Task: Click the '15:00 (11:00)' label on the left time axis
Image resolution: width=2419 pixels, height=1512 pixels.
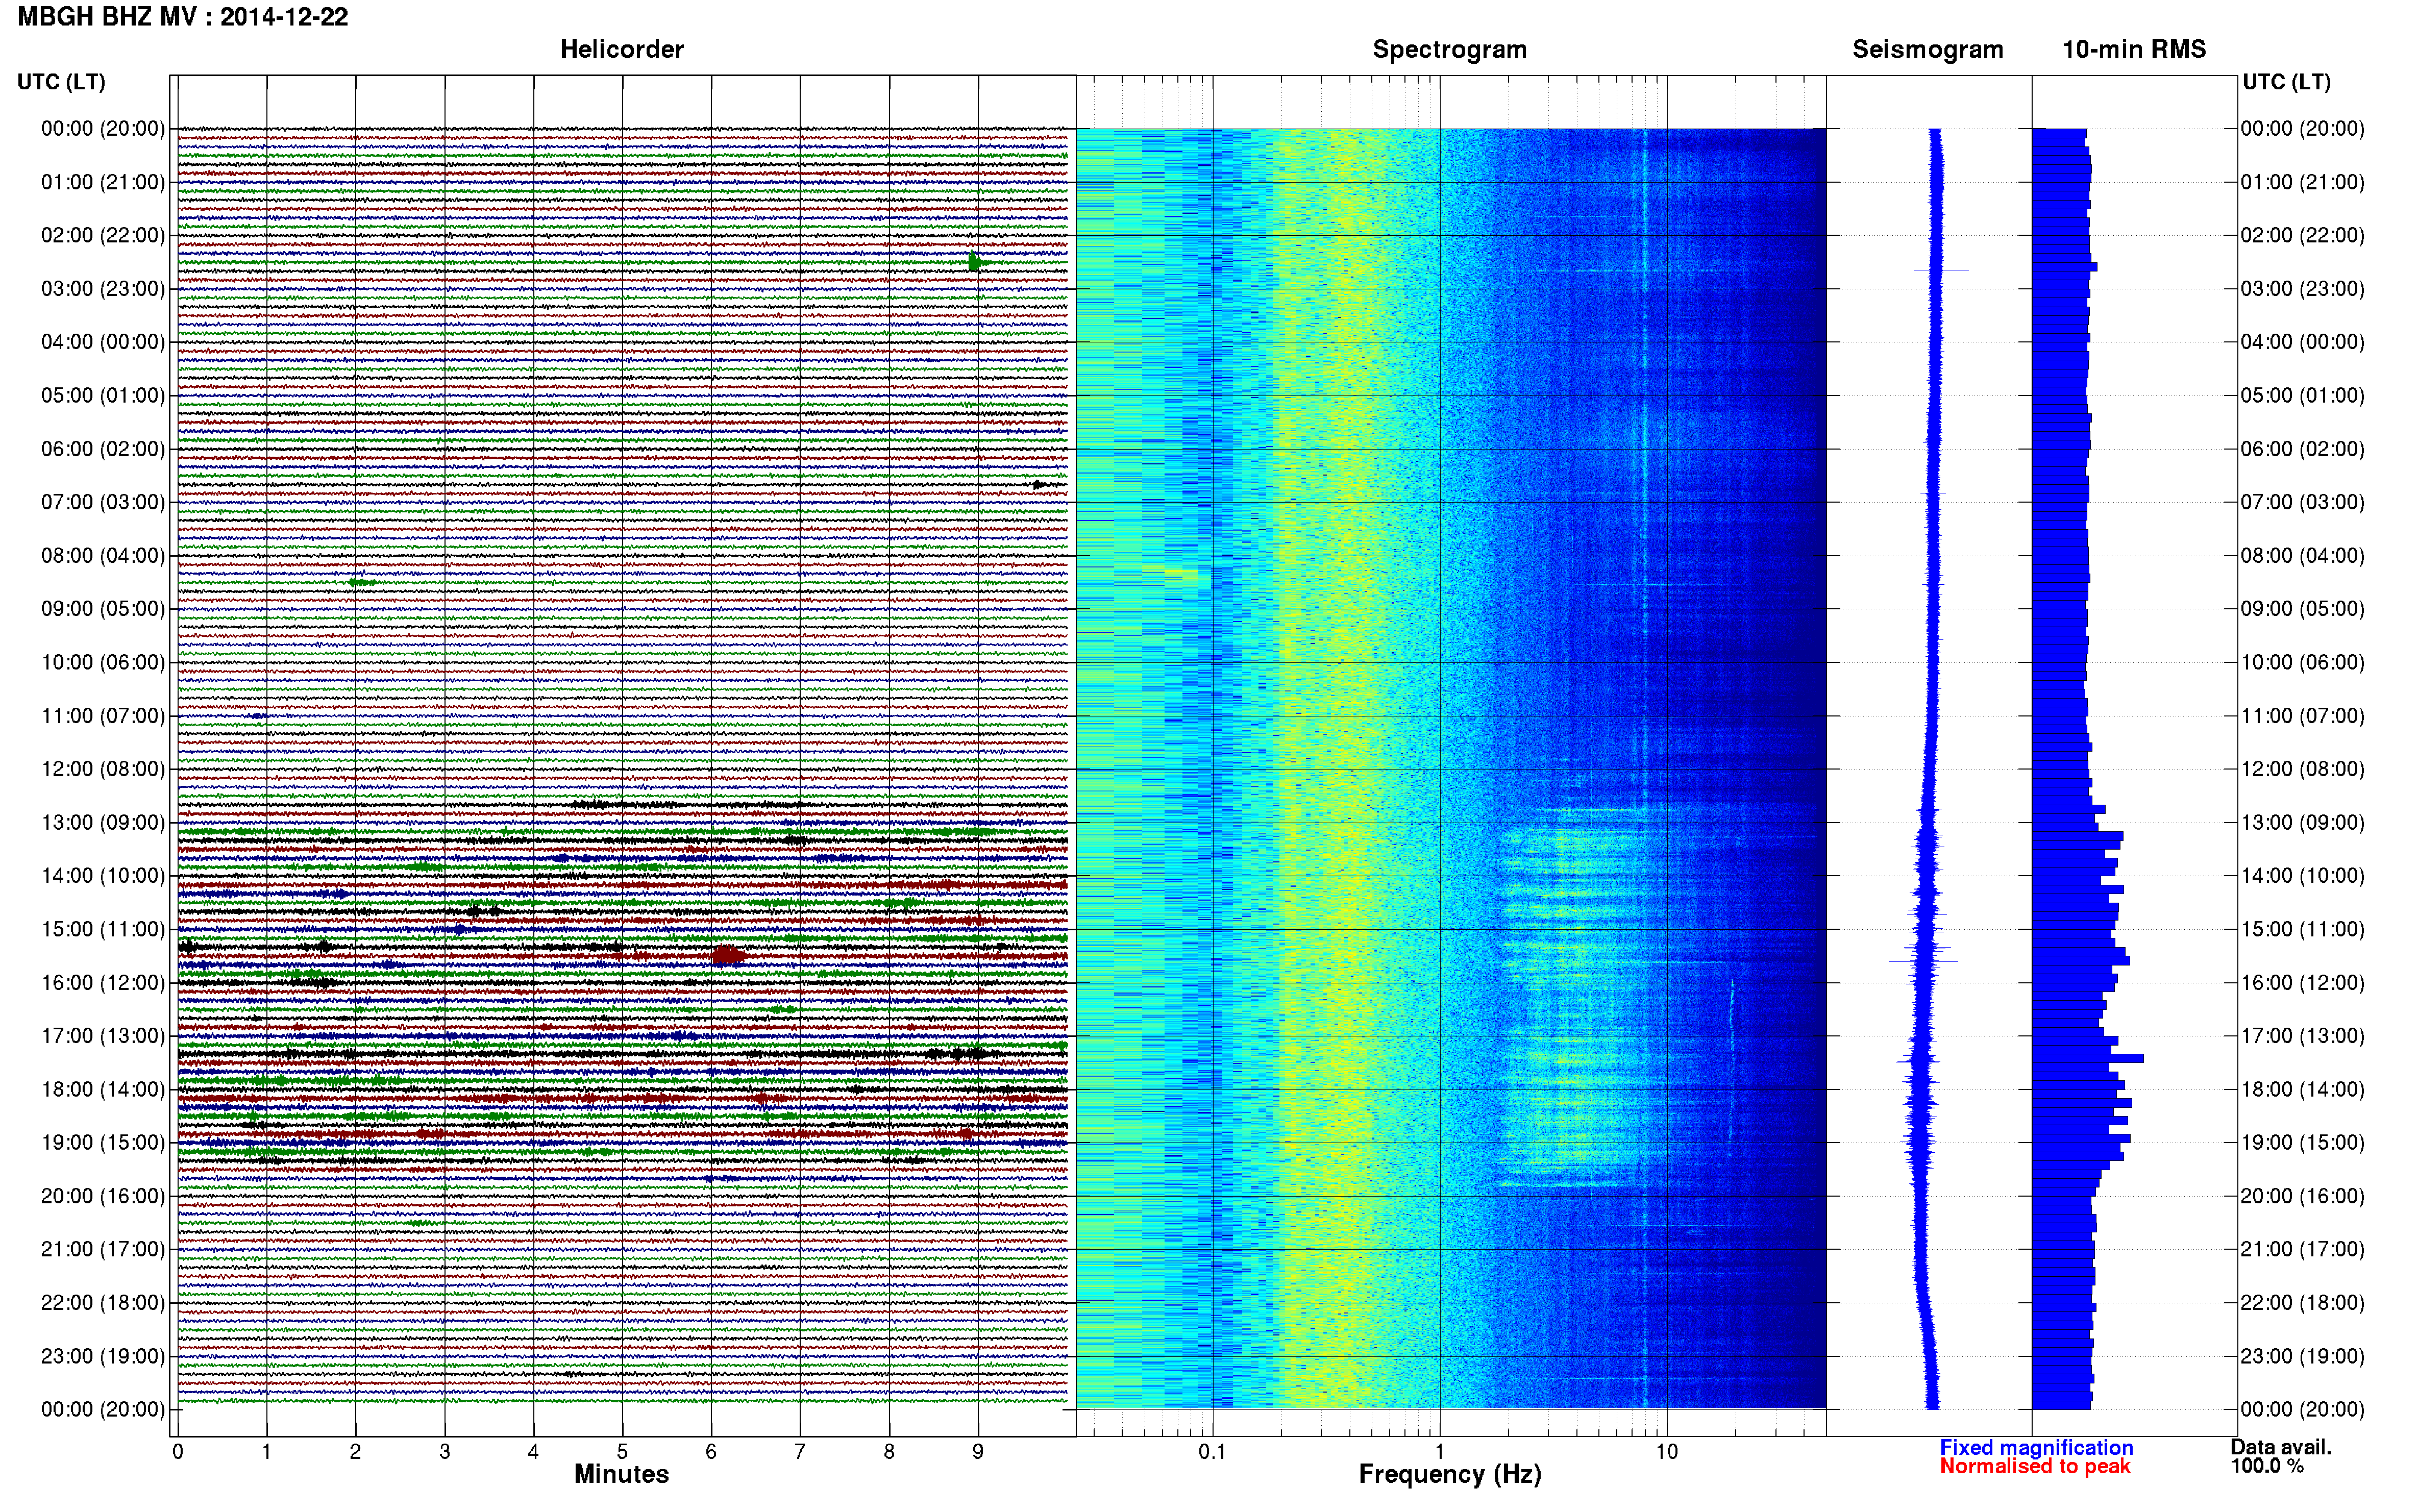Action: click(x=103, y=929)
